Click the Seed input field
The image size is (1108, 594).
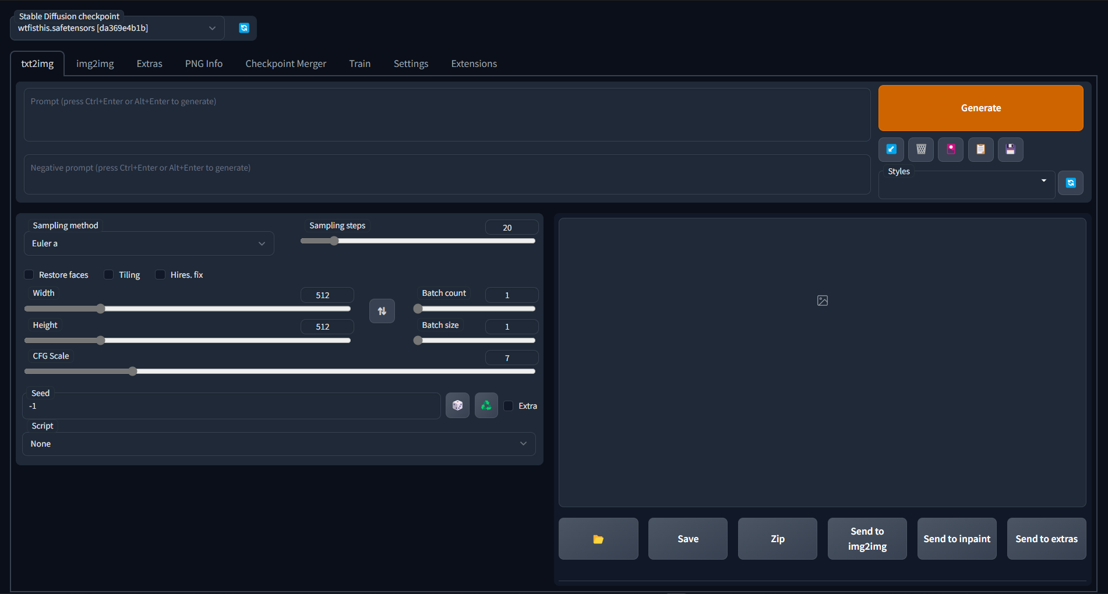point(231,406)
